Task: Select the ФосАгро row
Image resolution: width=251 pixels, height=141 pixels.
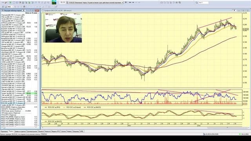Action: [x=19, y=101]
